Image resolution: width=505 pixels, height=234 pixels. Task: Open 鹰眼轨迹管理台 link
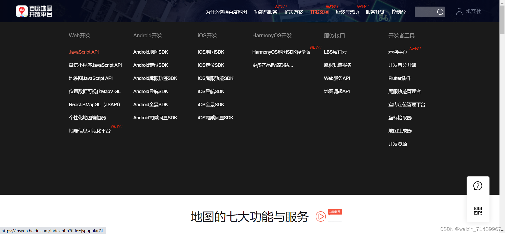tap(405, 91)
